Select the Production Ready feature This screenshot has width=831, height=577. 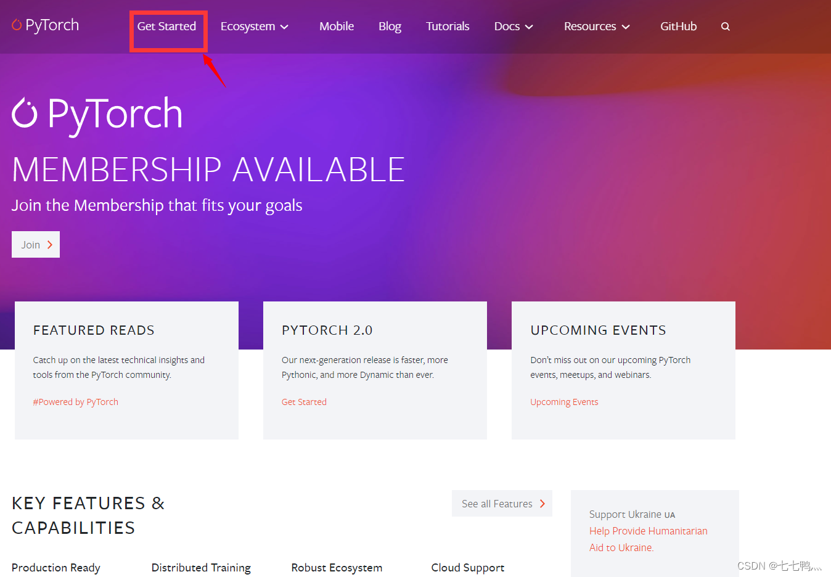click(55, 568)
